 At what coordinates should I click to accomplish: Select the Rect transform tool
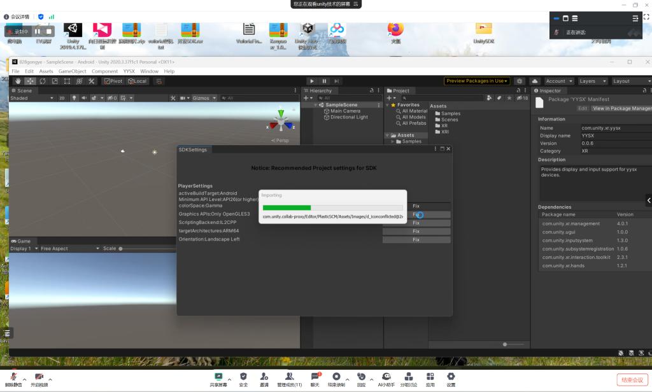67,81
